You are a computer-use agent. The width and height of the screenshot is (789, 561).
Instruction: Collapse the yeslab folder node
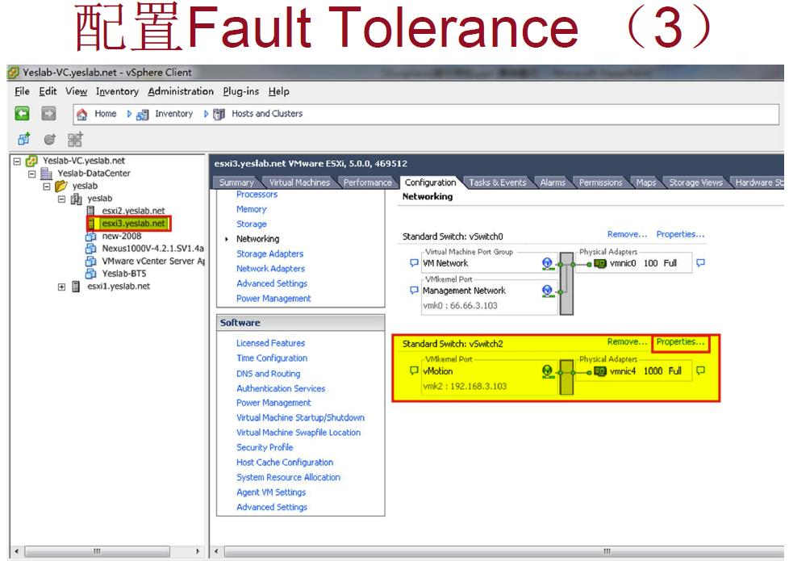click(x=47, y=186)
